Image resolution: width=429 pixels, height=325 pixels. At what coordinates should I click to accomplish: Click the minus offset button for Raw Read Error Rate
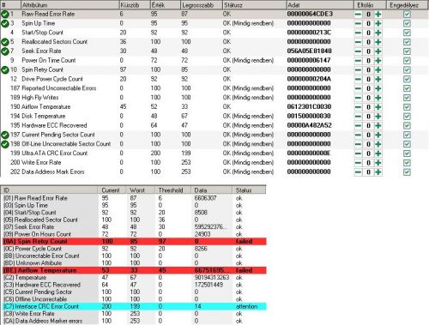pyautogui.click(x=358, y=14)
